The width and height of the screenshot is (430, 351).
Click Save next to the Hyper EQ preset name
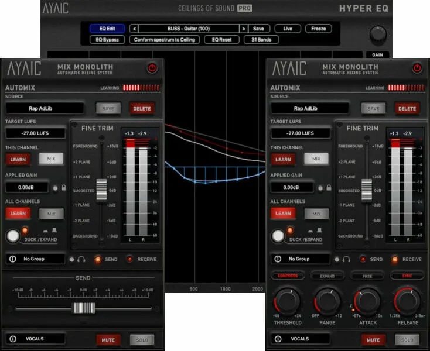point(258,29)
